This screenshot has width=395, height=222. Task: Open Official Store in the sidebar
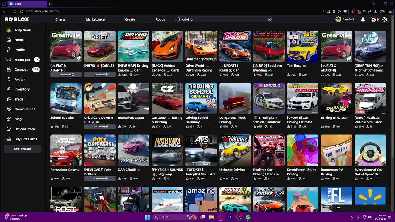(24, 129)
